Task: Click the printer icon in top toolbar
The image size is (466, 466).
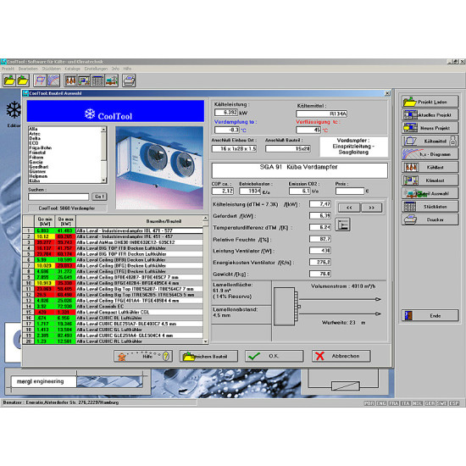Action: tap(129, 80)
